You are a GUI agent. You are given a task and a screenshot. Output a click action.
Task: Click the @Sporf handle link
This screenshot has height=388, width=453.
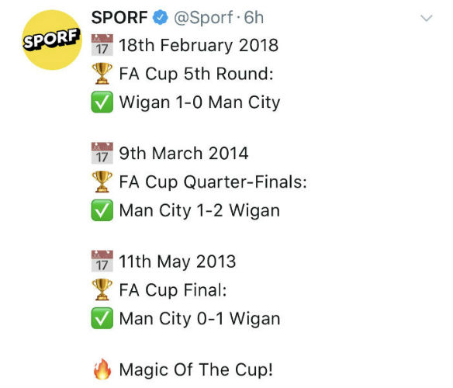click(x=203, y=18)
